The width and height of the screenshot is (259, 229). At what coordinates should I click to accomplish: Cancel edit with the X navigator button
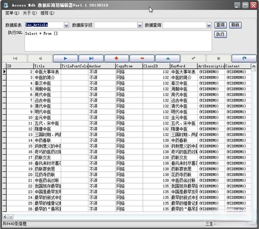[x=218, y=58]
